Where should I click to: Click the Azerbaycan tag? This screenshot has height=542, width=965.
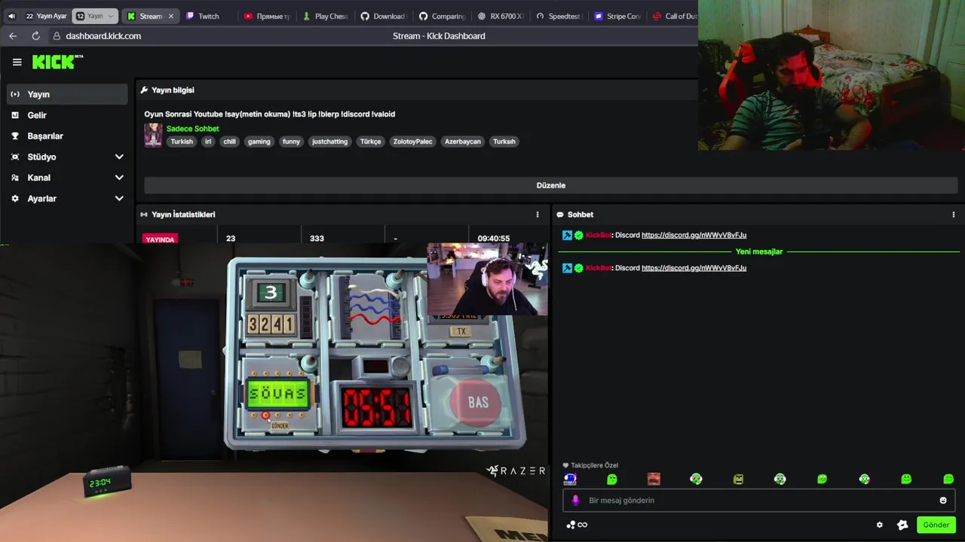pyautogui.click(x=462, y=142)
